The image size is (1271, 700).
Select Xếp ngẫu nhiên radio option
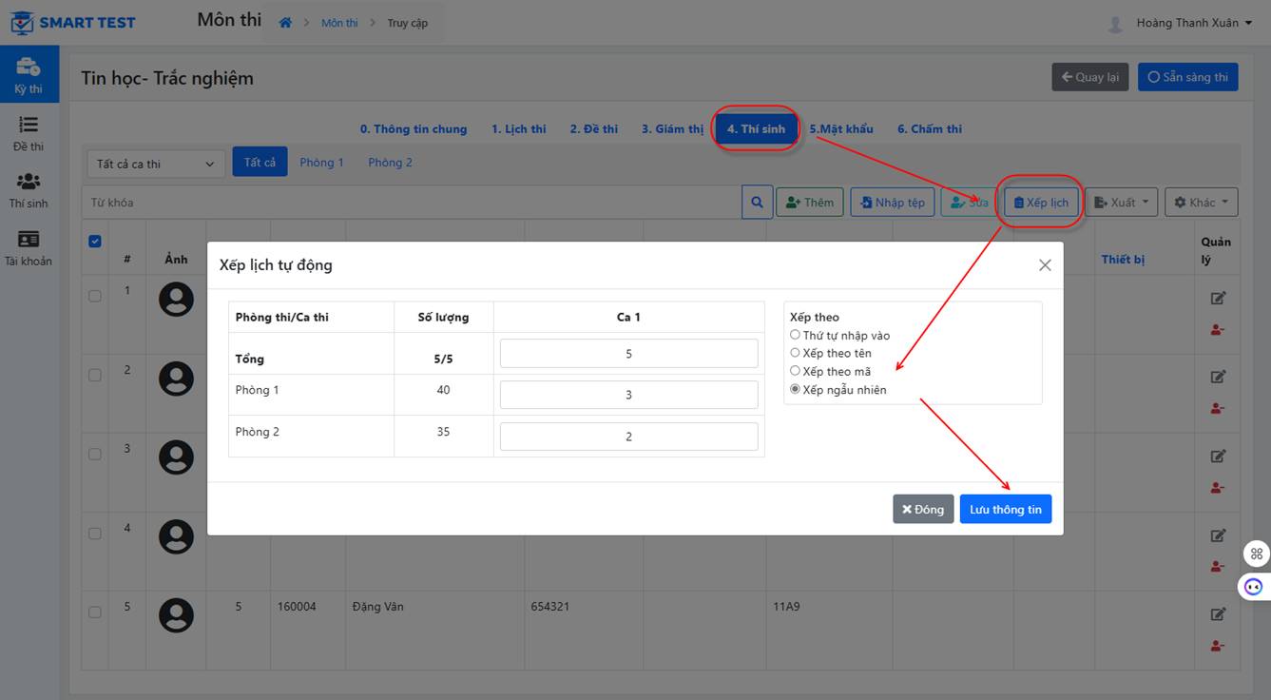point(795,389)
